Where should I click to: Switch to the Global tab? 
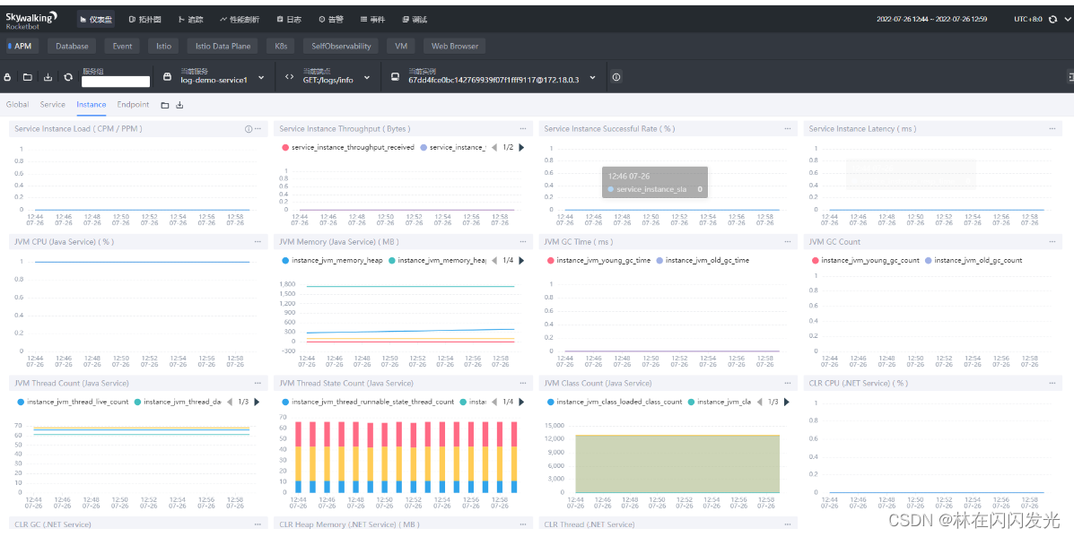tap(17, 105)
